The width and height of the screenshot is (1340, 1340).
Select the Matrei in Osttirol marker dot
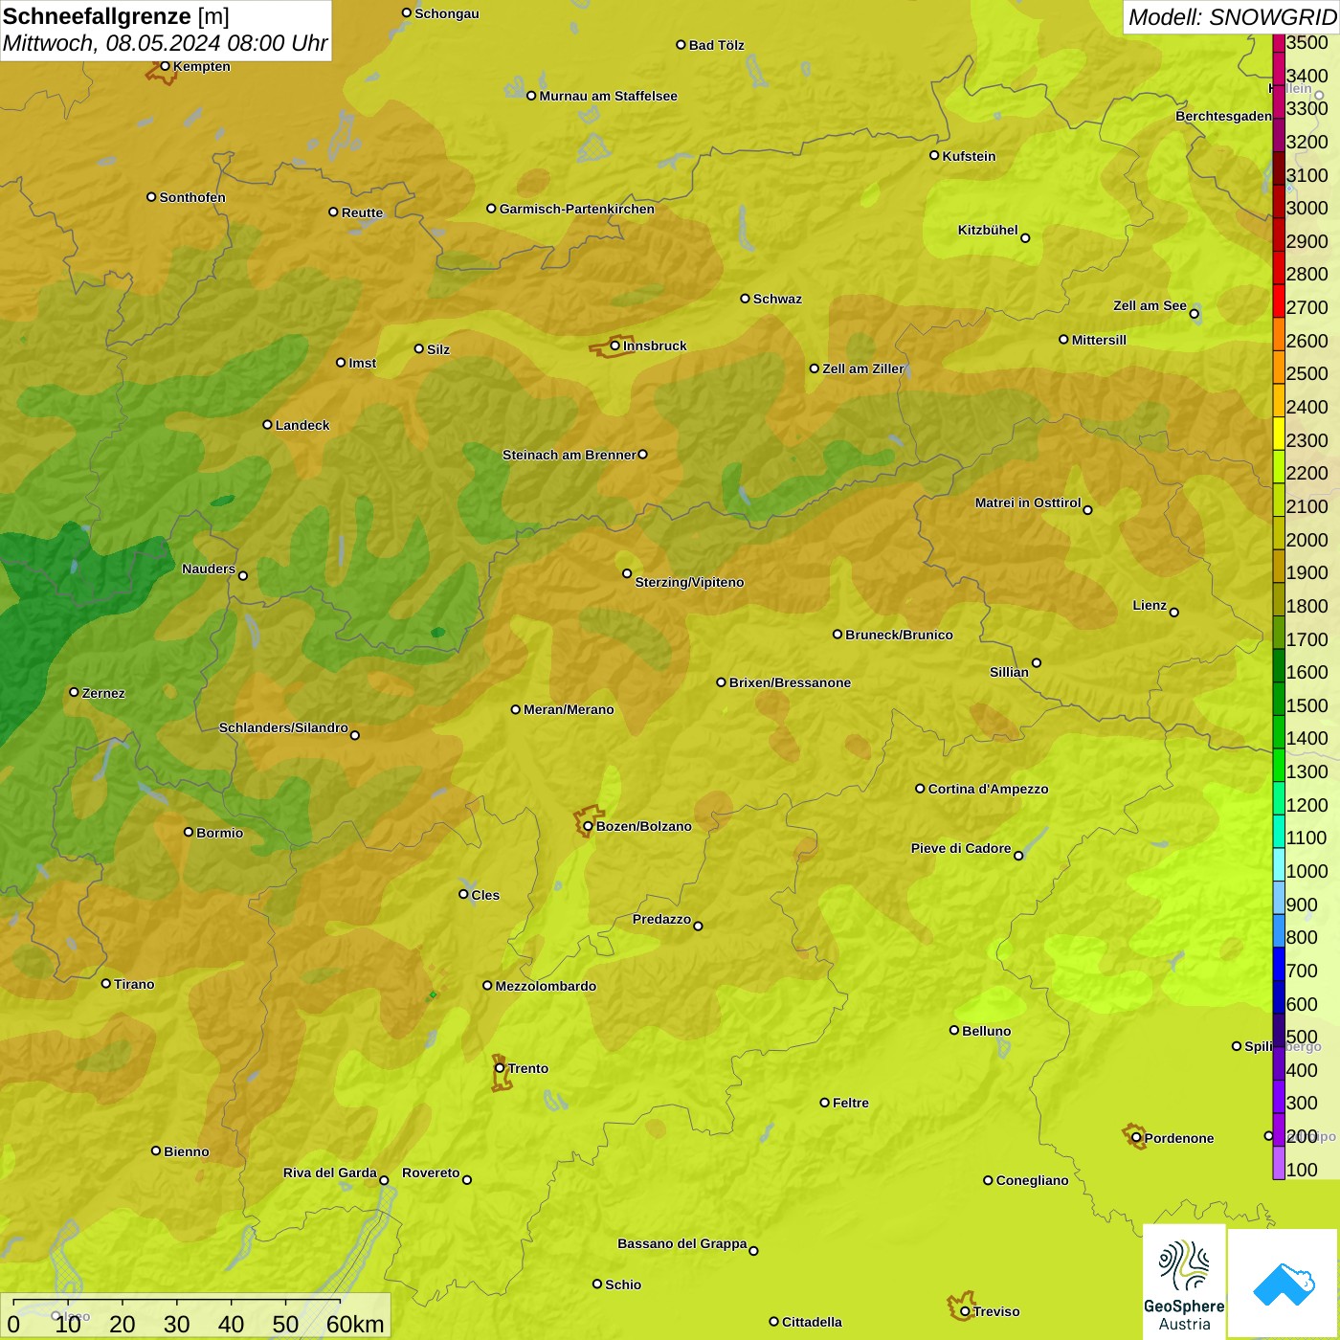pos(1087,510)
